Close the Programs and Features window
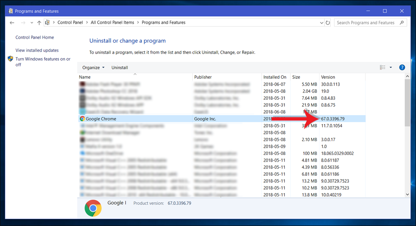This screenshot has height=226, width=416. [402, 11]
